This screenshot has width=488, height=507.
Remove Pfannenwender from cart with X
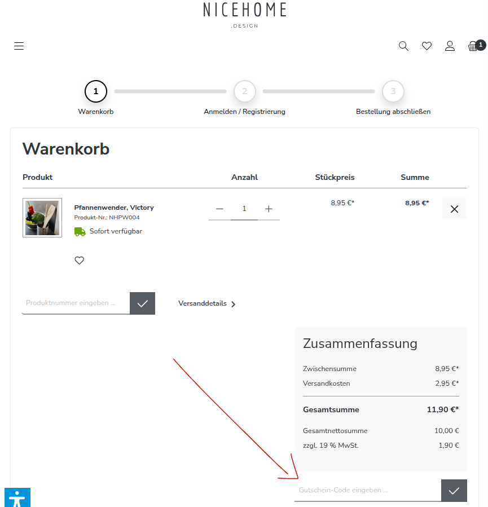click(454, 209)
